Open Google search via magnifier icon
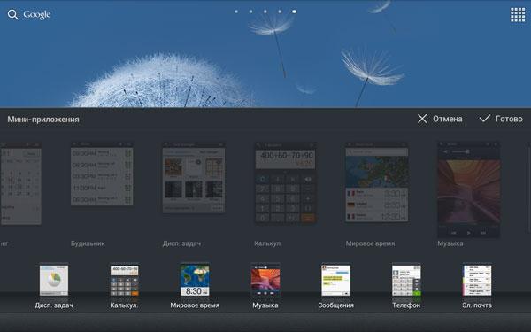This screenshot has width=531, height=332. [13, 14]
